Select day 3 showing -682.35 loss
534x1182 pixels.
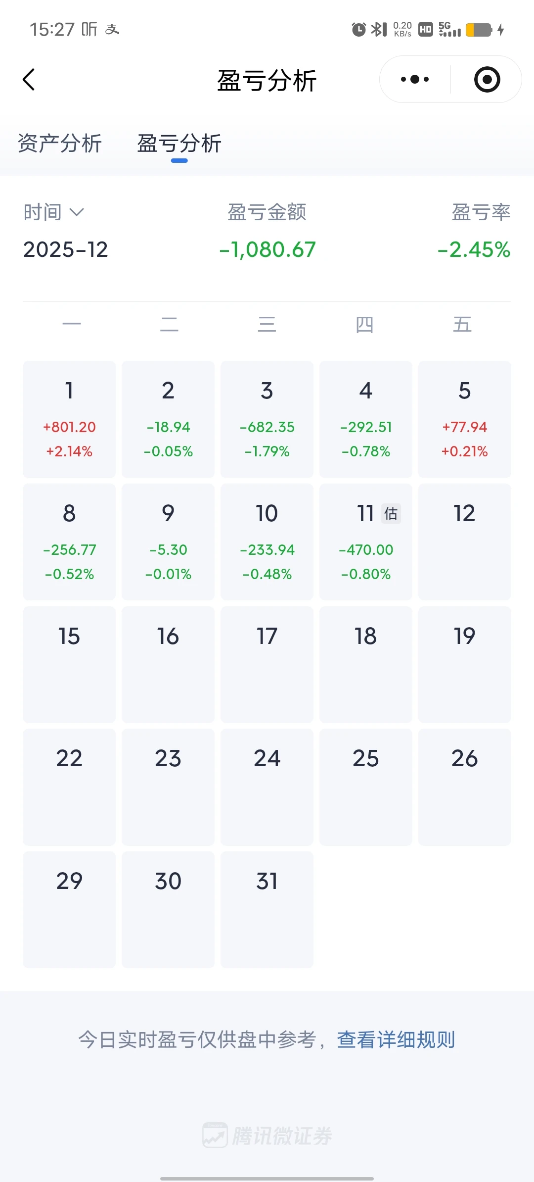267,419
